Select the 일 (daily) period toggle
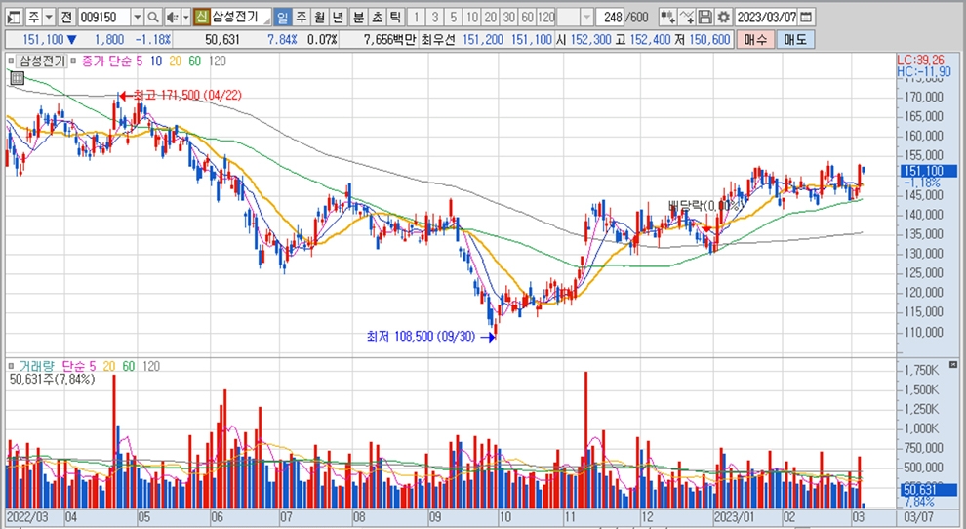Screen dimensions: 966x529 coord(282,18)
